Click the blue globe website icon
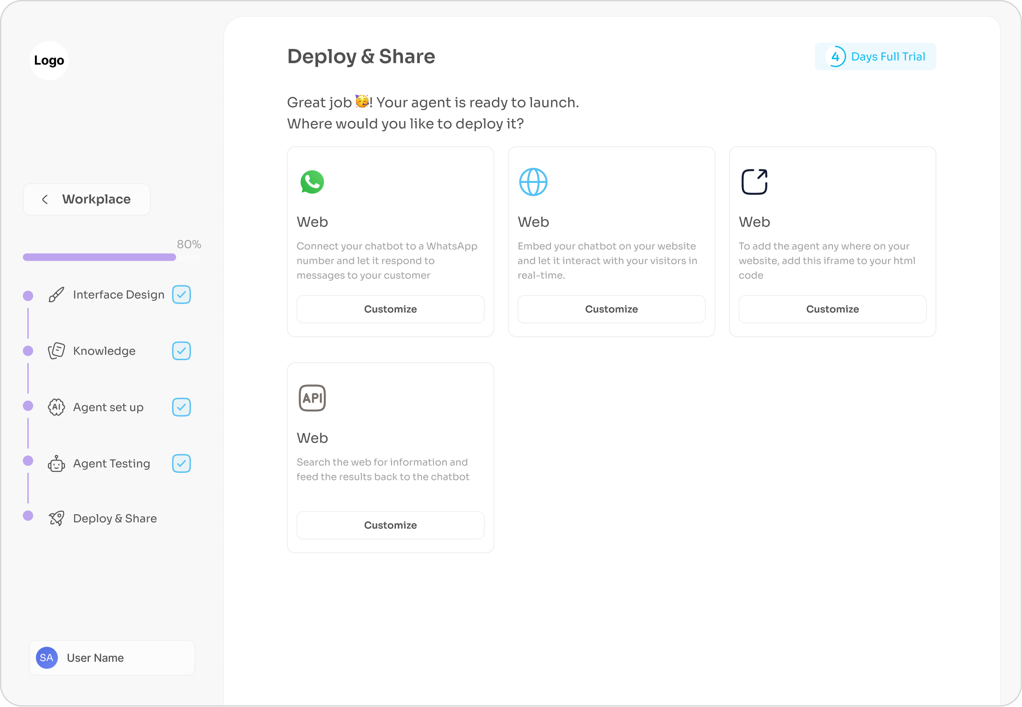The height and width of the screenshot is (707, 1022). (x=533, y=182)
